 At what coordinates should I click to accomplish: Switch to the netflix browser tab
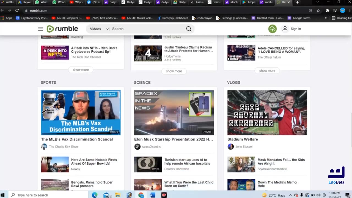tap(8, 2)
